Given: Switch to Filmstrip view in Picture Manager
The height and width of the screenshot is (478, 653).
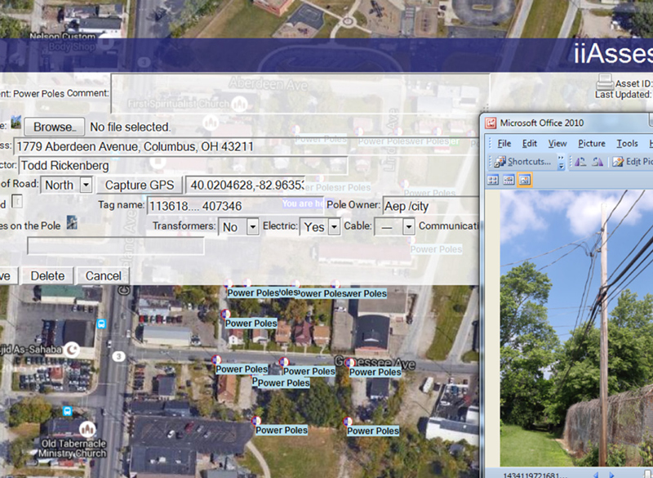Looking at the screenshot, I should tap(509, 180).
